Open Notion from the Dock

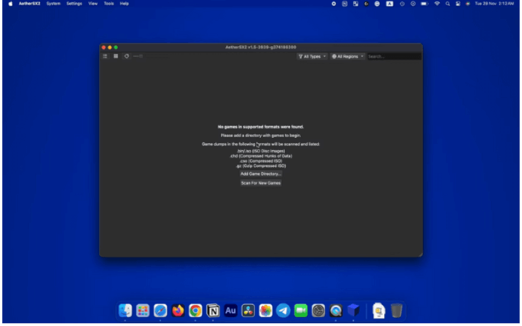point(213,310)
